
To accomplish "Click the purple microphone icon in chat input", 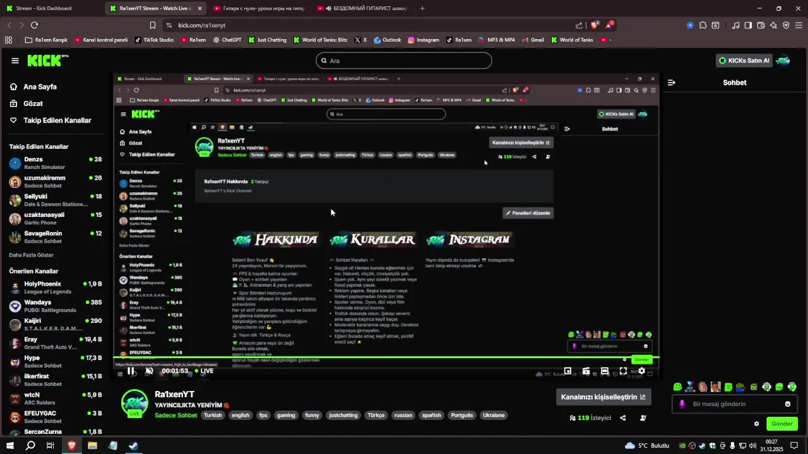I will pyautogui.click(x=682, y=404).
